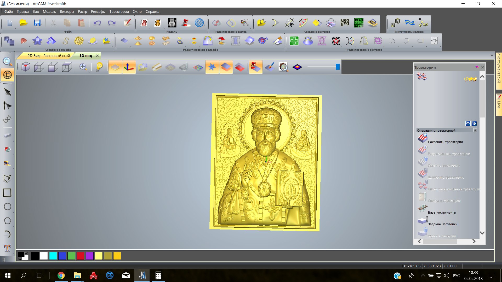Toggle the origin axes display button

(x=129, y=67)
